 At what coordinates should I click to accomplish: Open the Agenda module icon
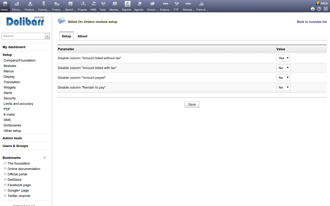coord(139,4)
